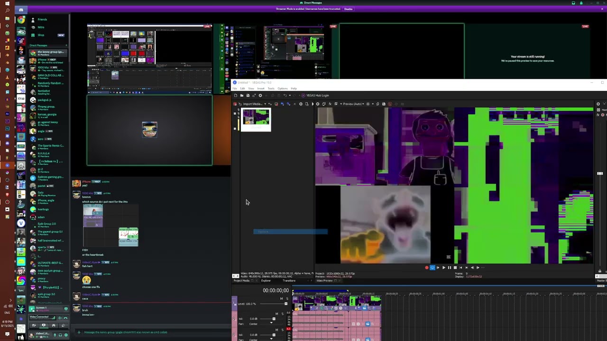Select the media thumbnail in Project Media

pos(256,120)
